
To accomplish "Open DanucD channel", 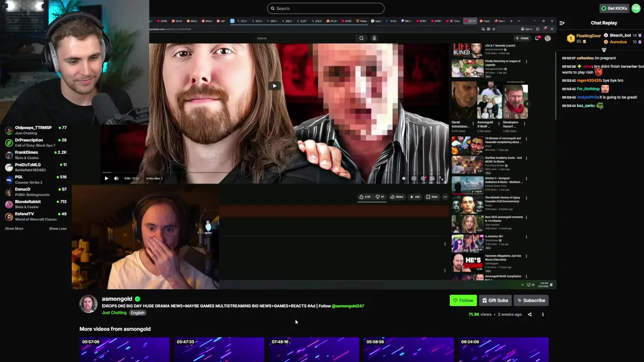I will (35, 192).
